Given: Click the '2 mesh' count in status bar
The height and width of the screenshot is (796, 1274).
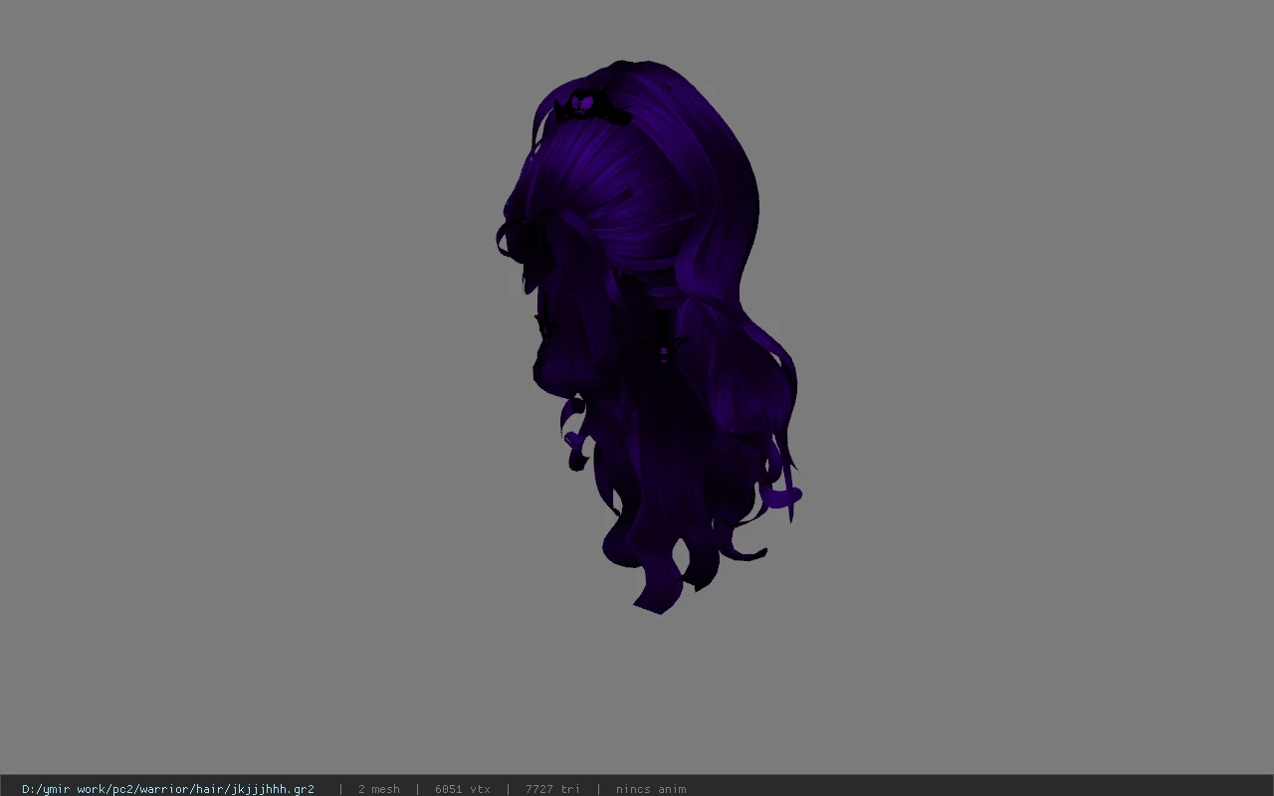Looking at the screenshot, I should point(379,789).
